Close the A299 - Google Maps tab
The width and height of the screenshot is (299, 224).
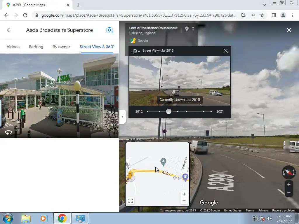[68, 5]
